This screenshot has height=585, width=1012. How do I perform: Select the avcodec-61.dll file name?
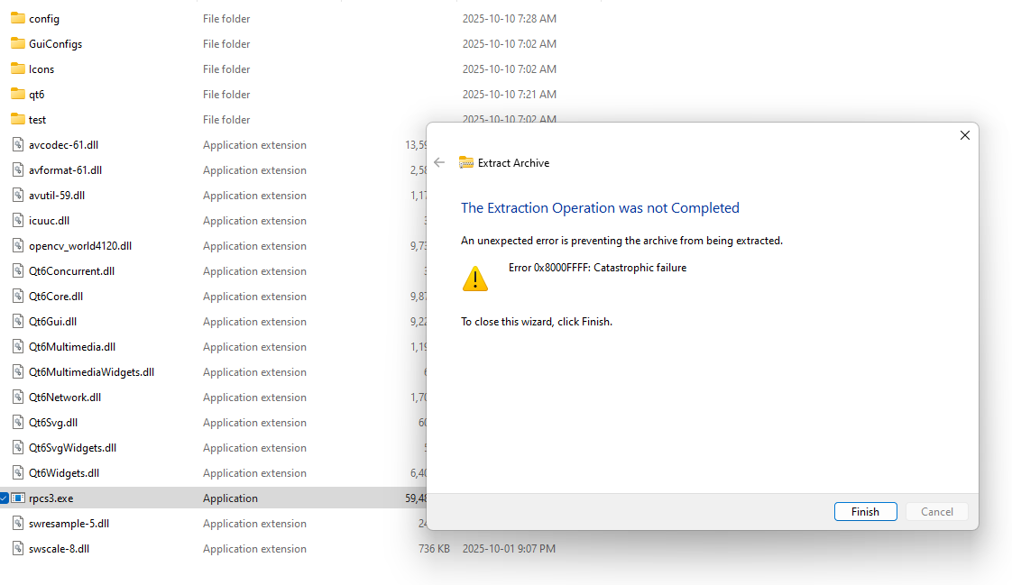point(63,144)
